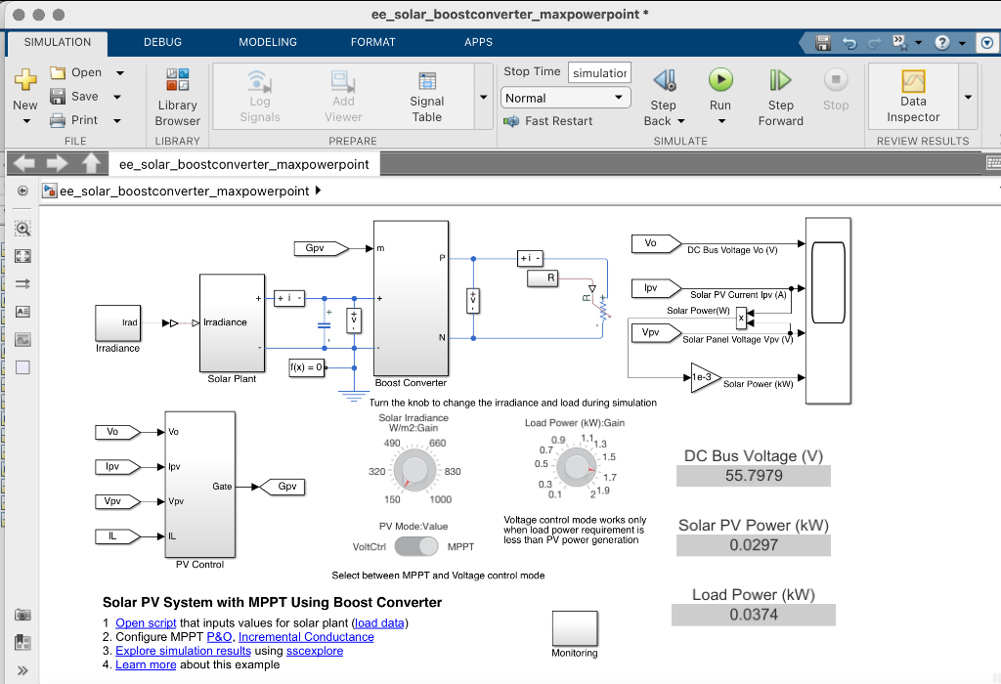1001x684 pixels.
Task: Select the PV Control block
Action: click(x=199, y=485)
